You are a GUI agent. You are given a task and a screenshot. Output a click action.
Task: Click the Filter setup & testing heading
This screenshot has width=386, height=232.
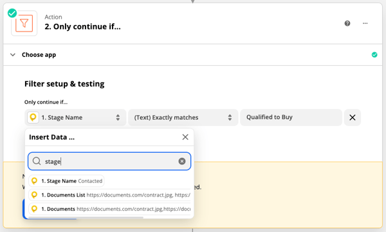point(64,84)
